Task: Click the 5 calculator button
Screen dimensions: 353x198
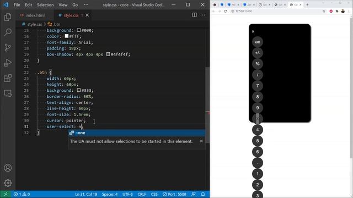Action: pos(258,141)
